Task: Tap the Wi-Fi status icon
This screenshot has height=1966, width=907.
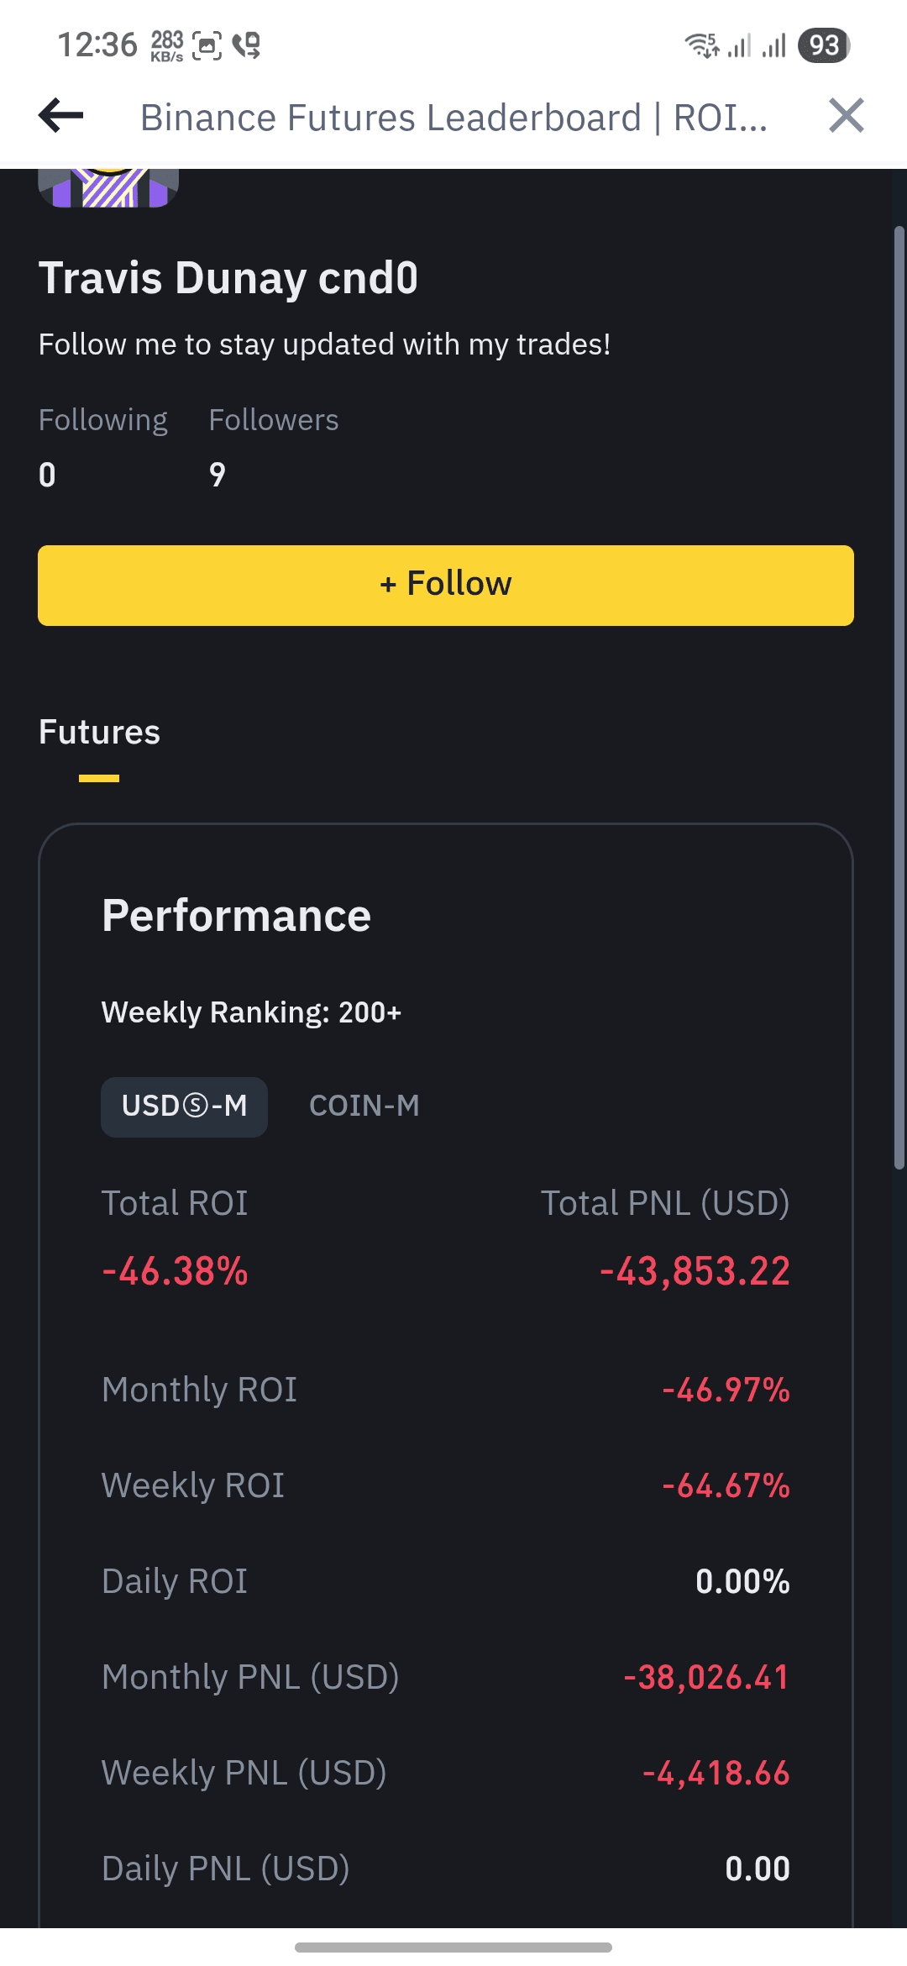Action: click(x=701, y=45)
